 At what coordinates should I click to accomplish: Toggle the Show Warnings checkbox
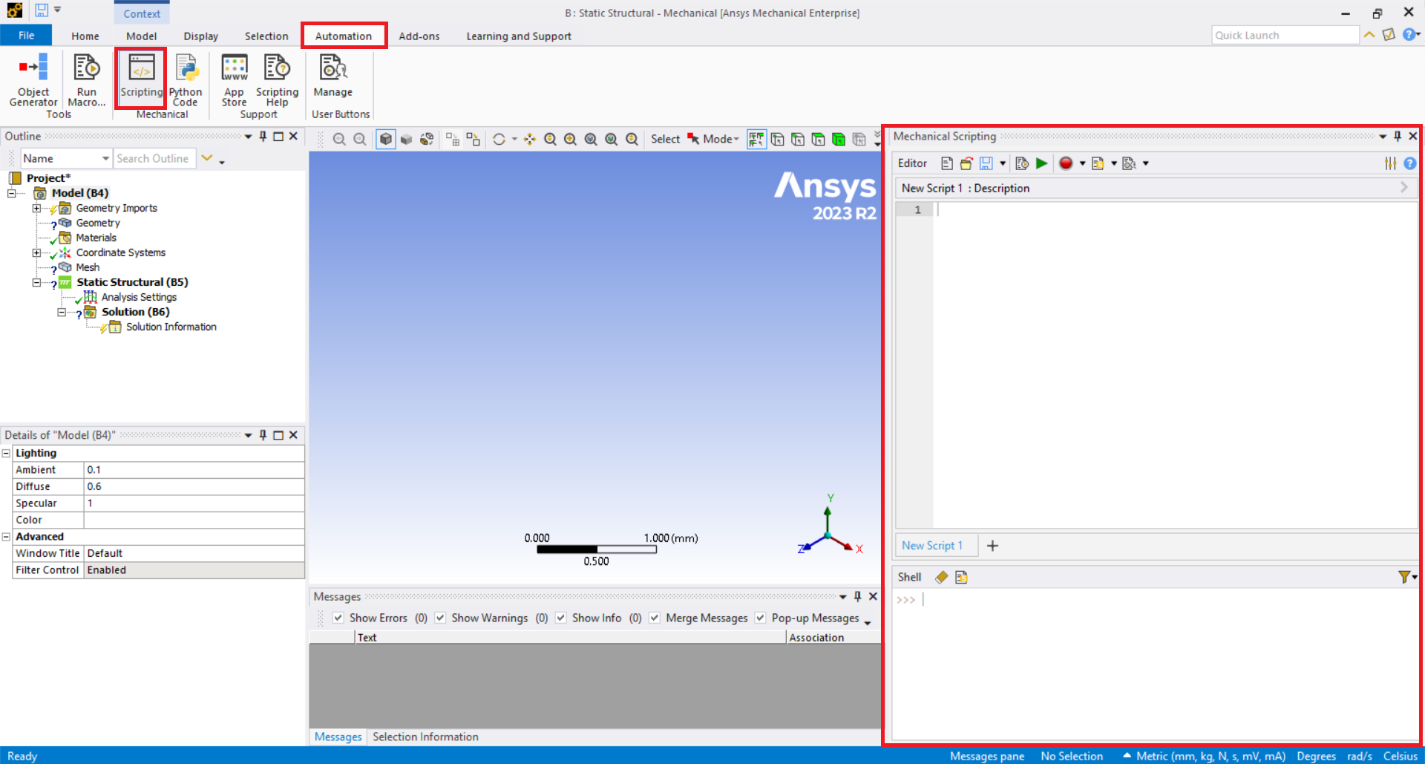pos(441,618)
